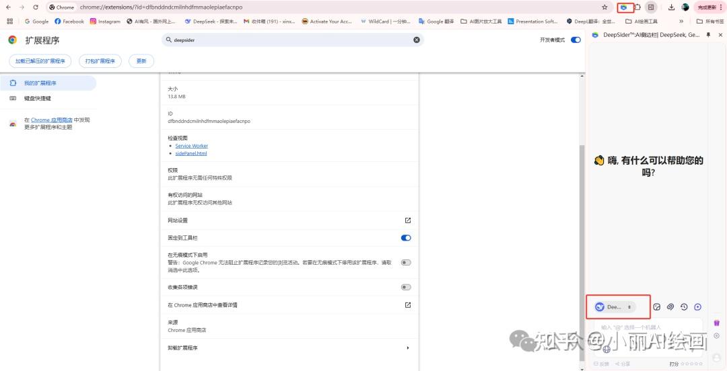The image size is (727, 371).
Task: Reload the page with the refresh icon
Action: [35, 7]
